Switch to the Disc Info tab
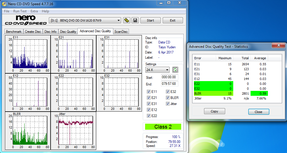Image resolution: width=287 pixels, height=153 pixels. (x=51, y=32)
